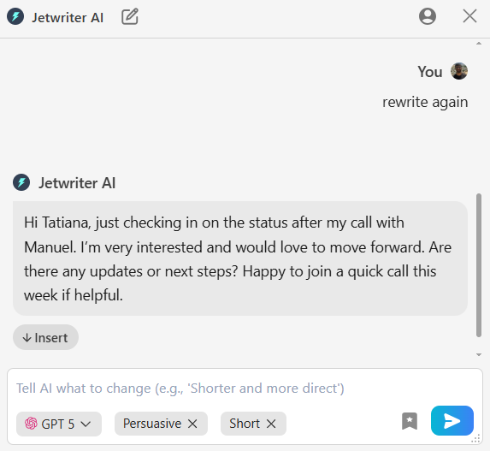Send the prompt with the blue arrow button
Image resolution: width=490 pixels, height=451 pixels.
coord(452,421)
